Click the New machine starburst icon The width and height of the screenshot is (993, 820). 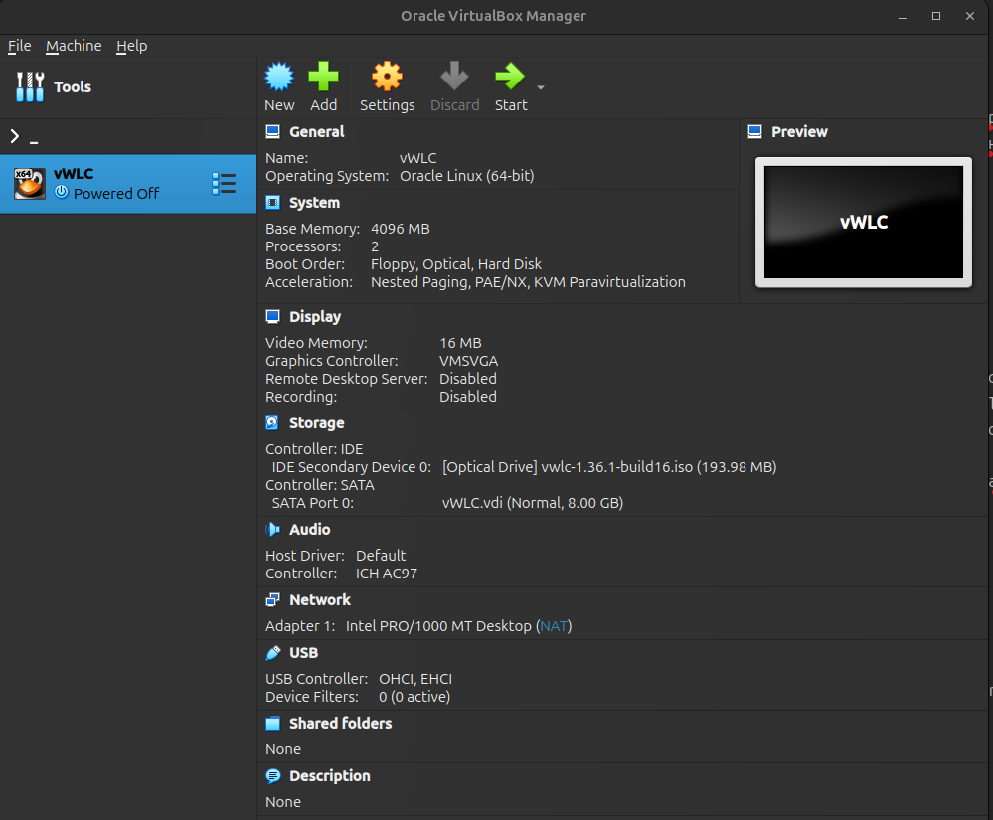pyautogui.click(x=279, y=77)
